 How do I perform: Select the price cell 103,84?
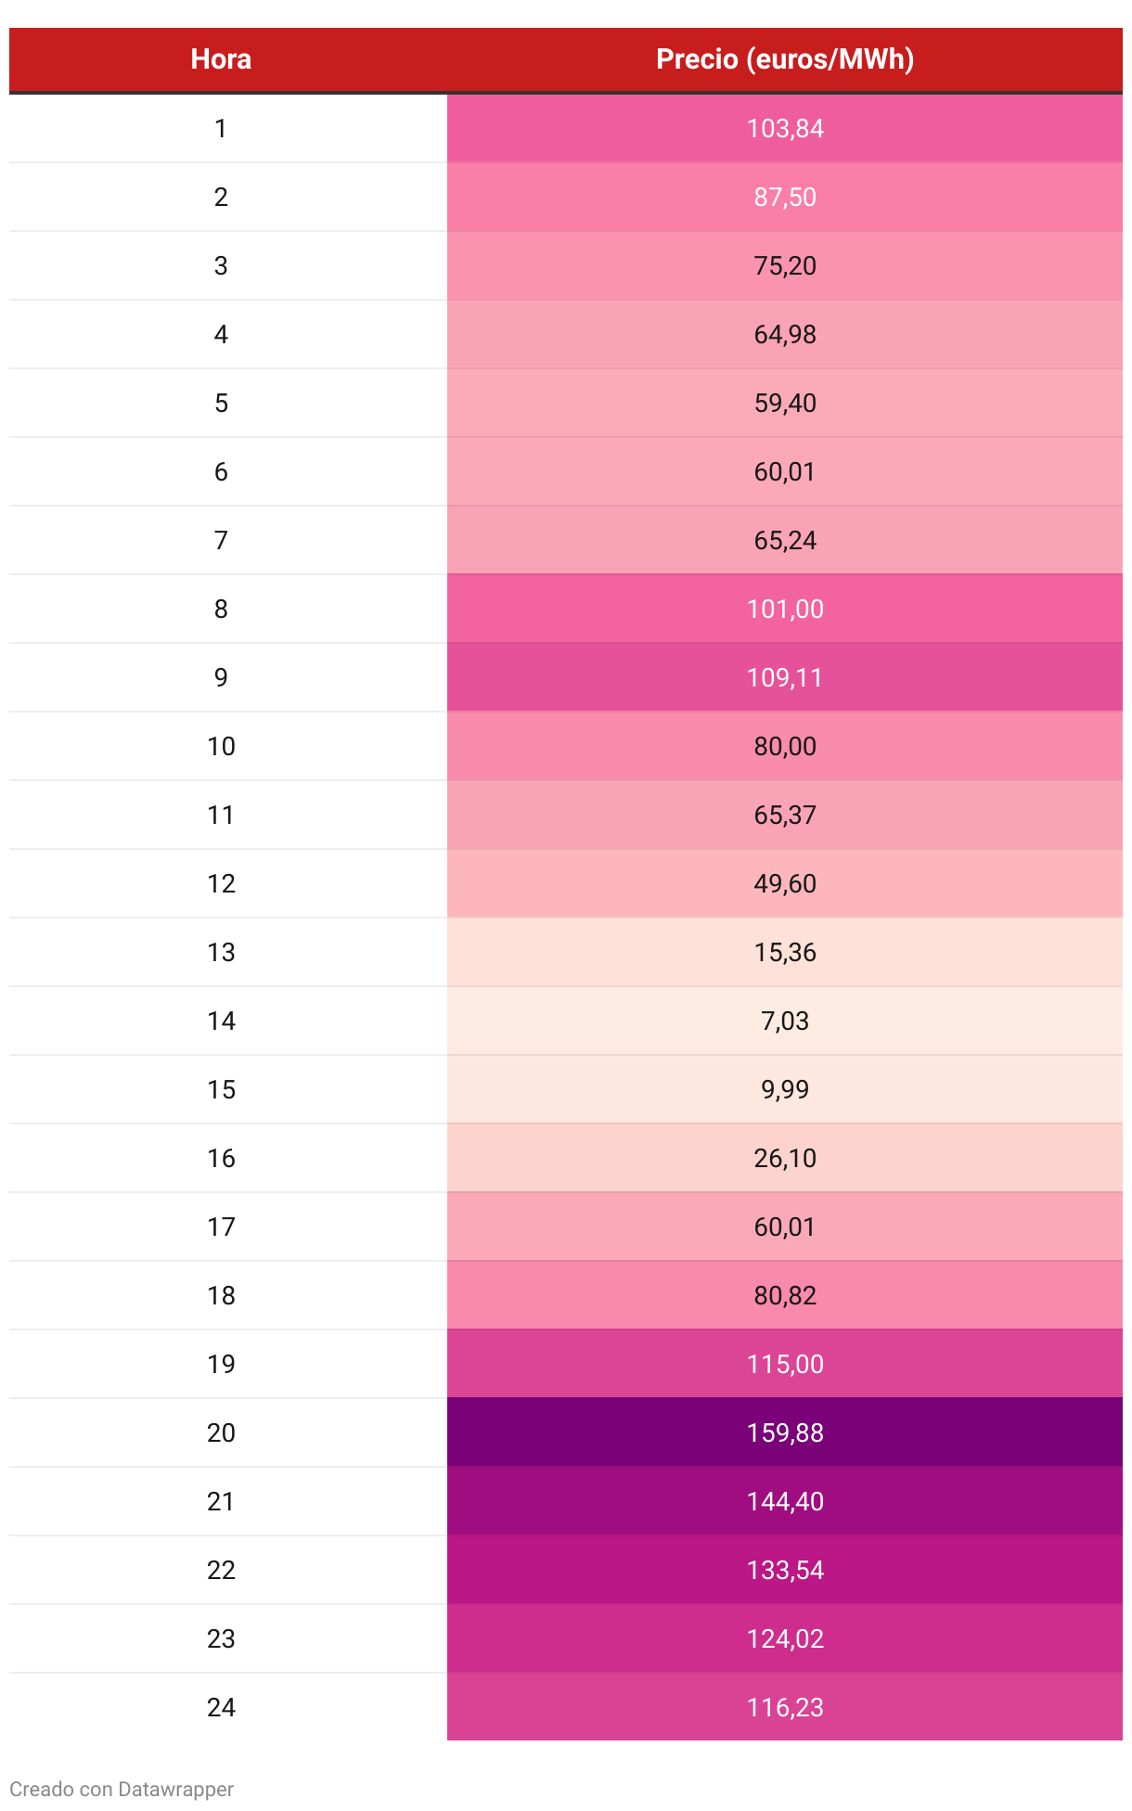(785, 128)
